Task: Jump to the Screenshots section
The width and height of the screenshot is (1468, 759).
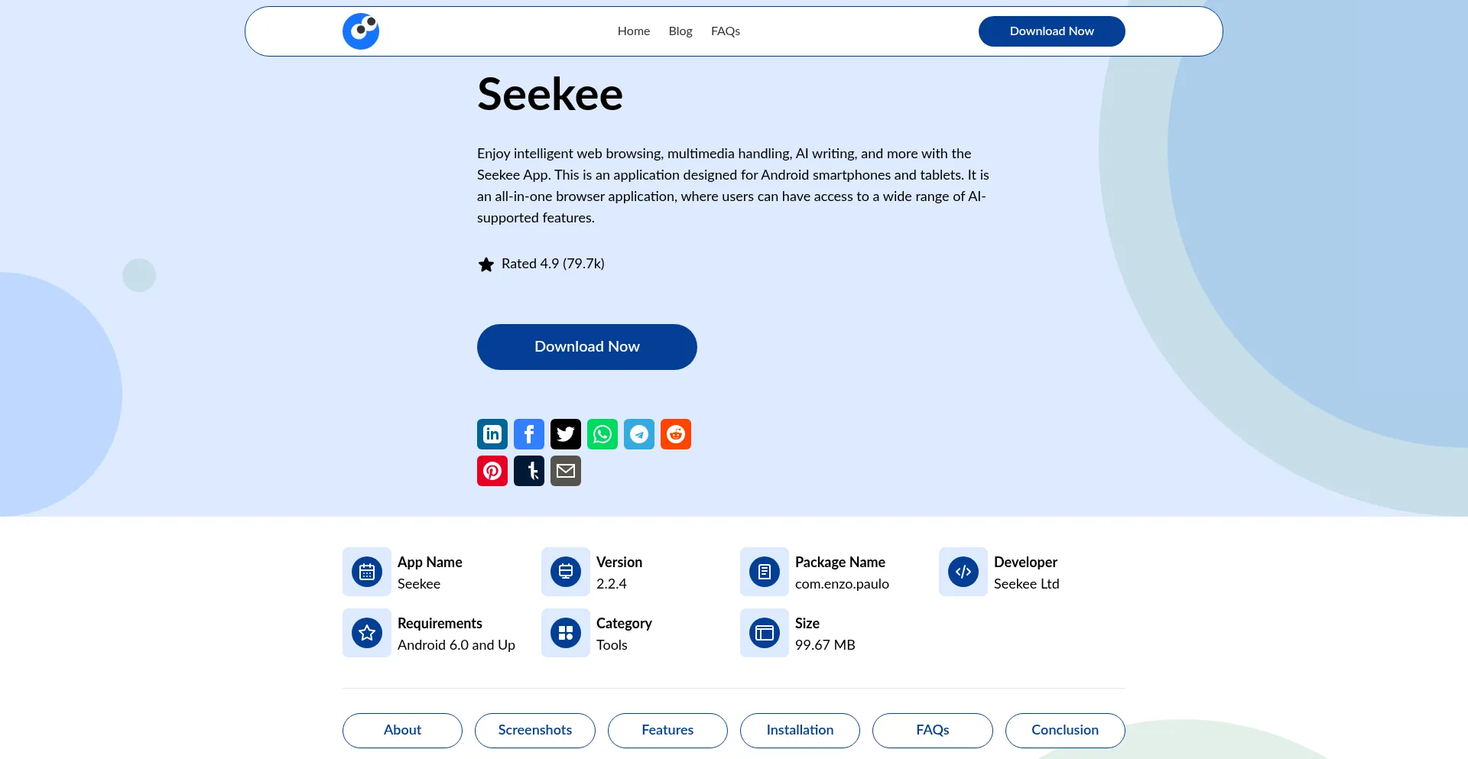Action: pos(534,730)
